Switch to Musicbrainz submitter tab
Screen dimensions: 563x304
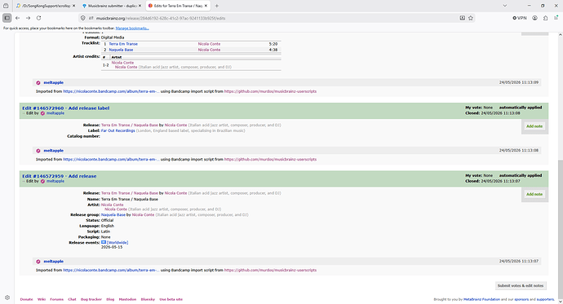point(112,6)
